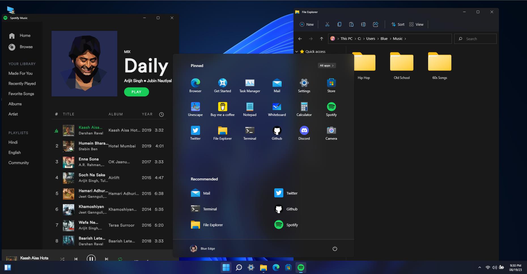Open recommended Terminal item
527x274 pixels.
(204, 209)
